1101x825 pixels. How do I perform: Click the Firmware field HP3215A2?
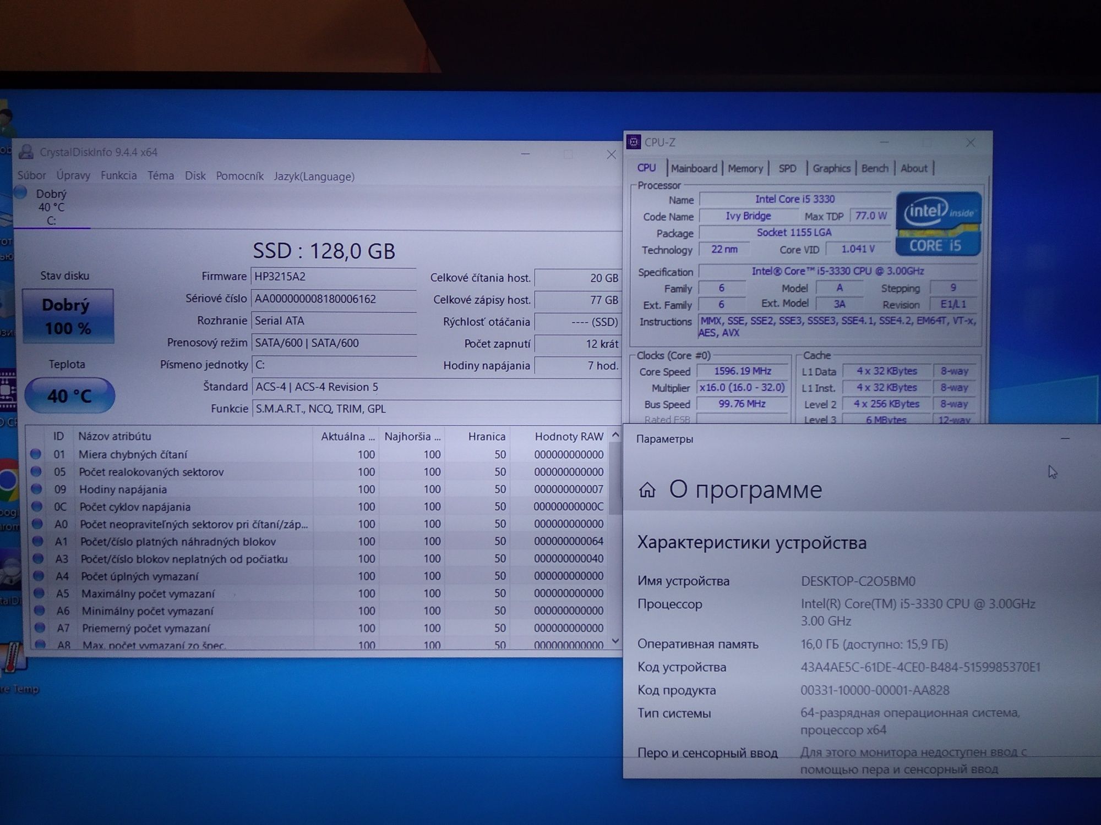click(x=334, y=277)
